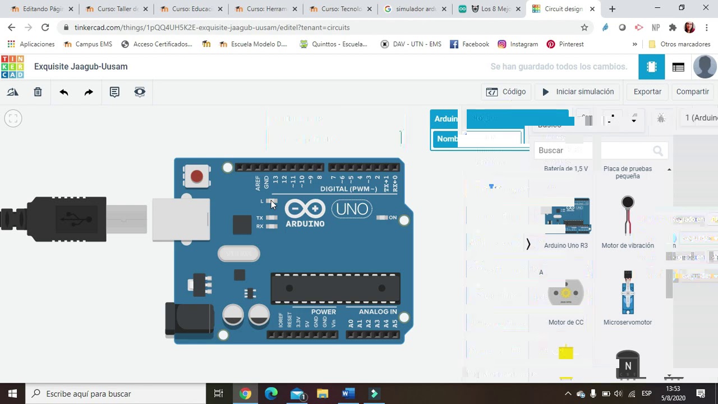Open the user profile avatar
Screen dimensions: 718x404
(705, 67)
